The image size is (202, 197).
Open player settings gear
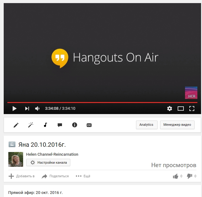tap(170, 109)
